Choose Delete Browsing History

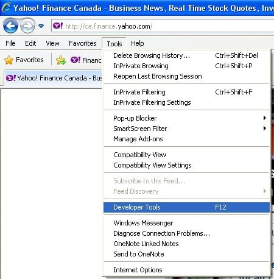pyautogui.click(x=187, y=55)
